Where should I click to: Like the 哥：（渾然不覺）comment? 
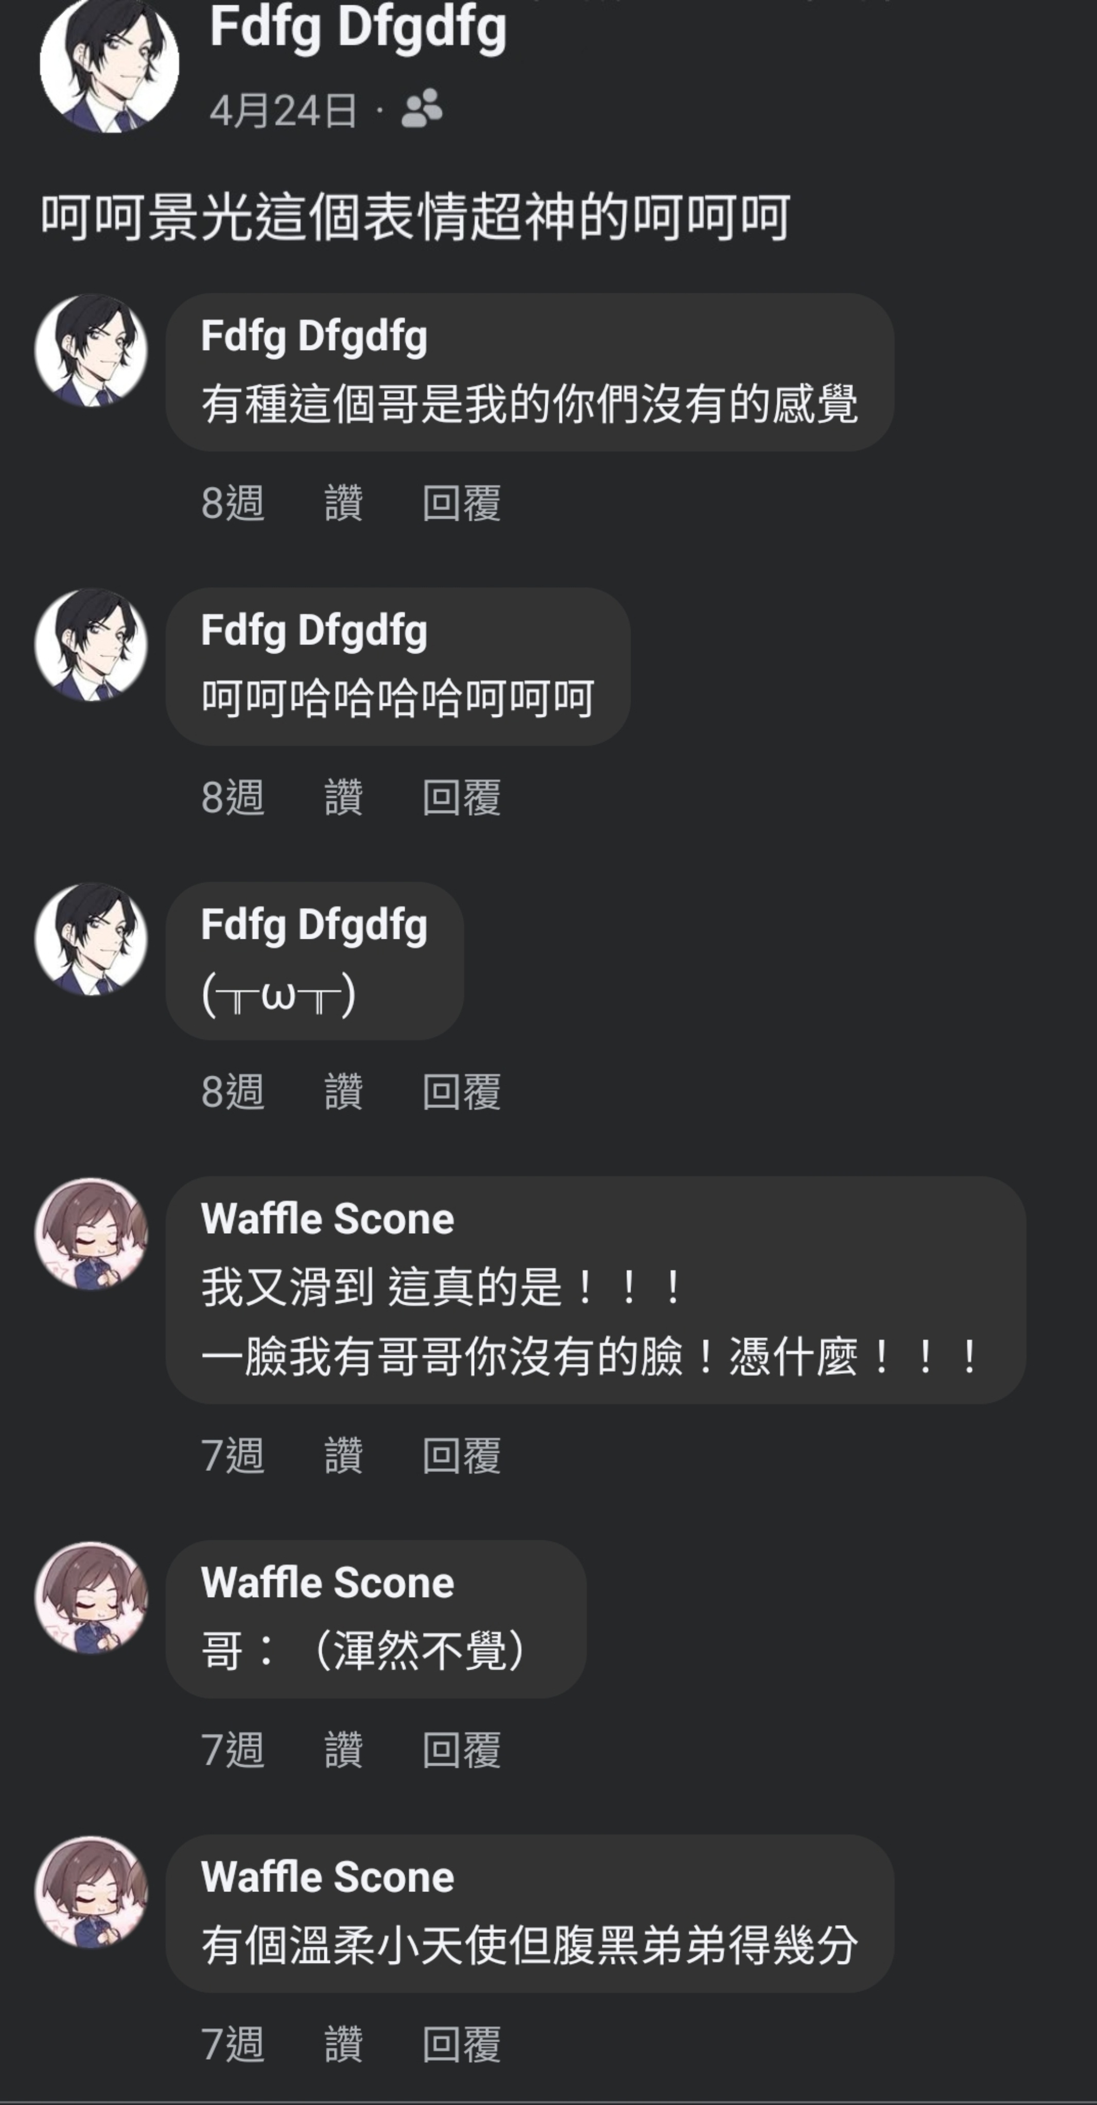(x=343, y=1749)
